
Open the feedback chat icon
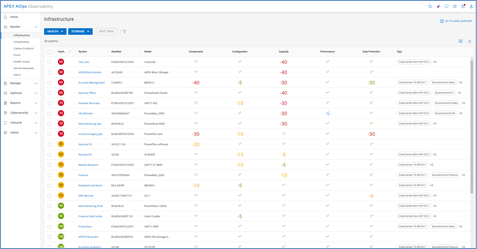[446, 6]
